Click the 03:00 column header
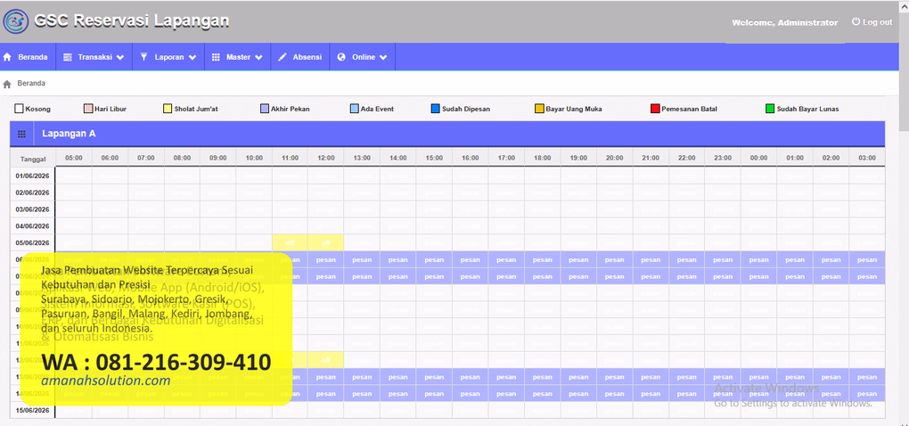This screenshot has height=426, width=909. 867,159
